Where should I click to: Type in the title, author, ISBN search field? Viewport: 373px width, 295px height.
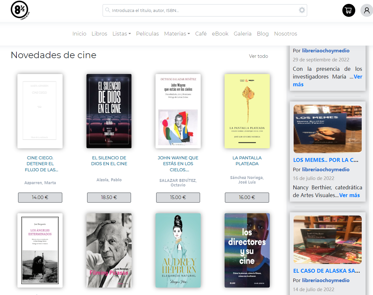point(203,10)
